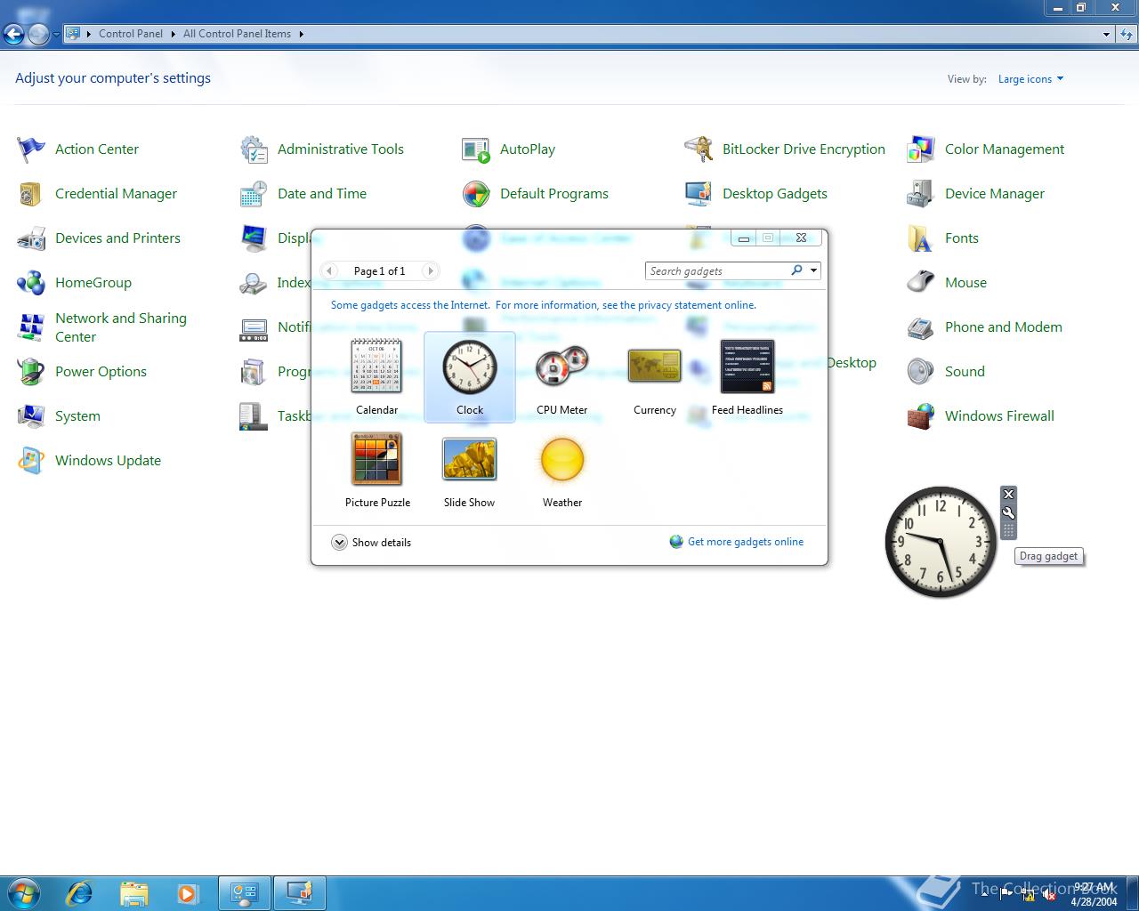The width and height of the screenshot is (1139, 911).
Task: Open Windows Update icon
Action: coord(31,461)
